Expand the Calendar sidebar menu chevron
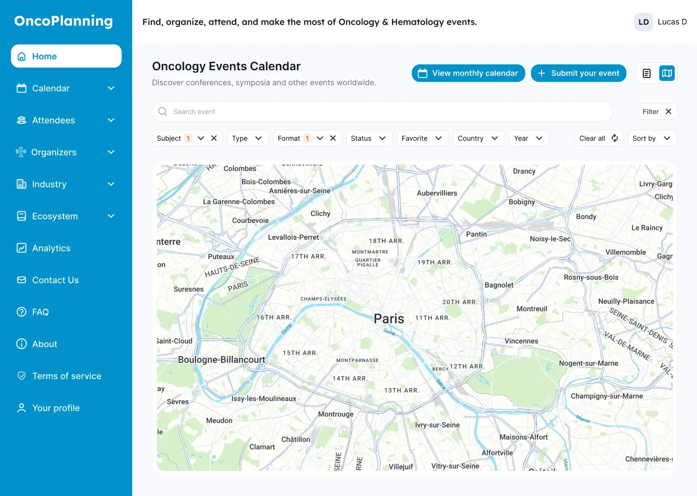 click(111, 88)
